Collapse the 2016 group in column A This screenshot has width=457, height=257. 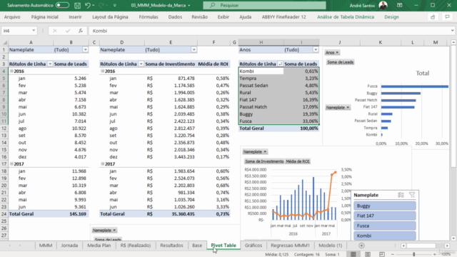[x=11, y=71]
